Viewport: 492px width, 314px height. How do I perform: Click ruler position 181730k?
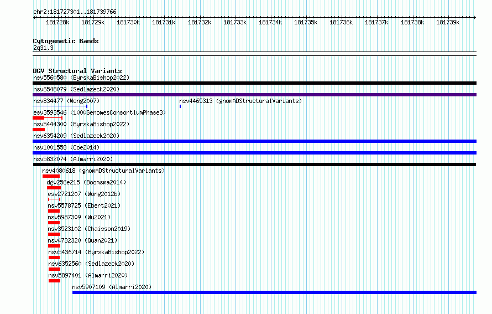click(x=128, y=22)
